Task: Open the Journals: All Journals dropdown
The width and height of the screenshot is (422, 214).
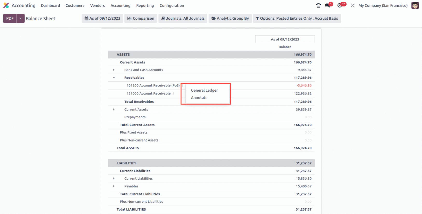Action: click(x=183, y=18)
